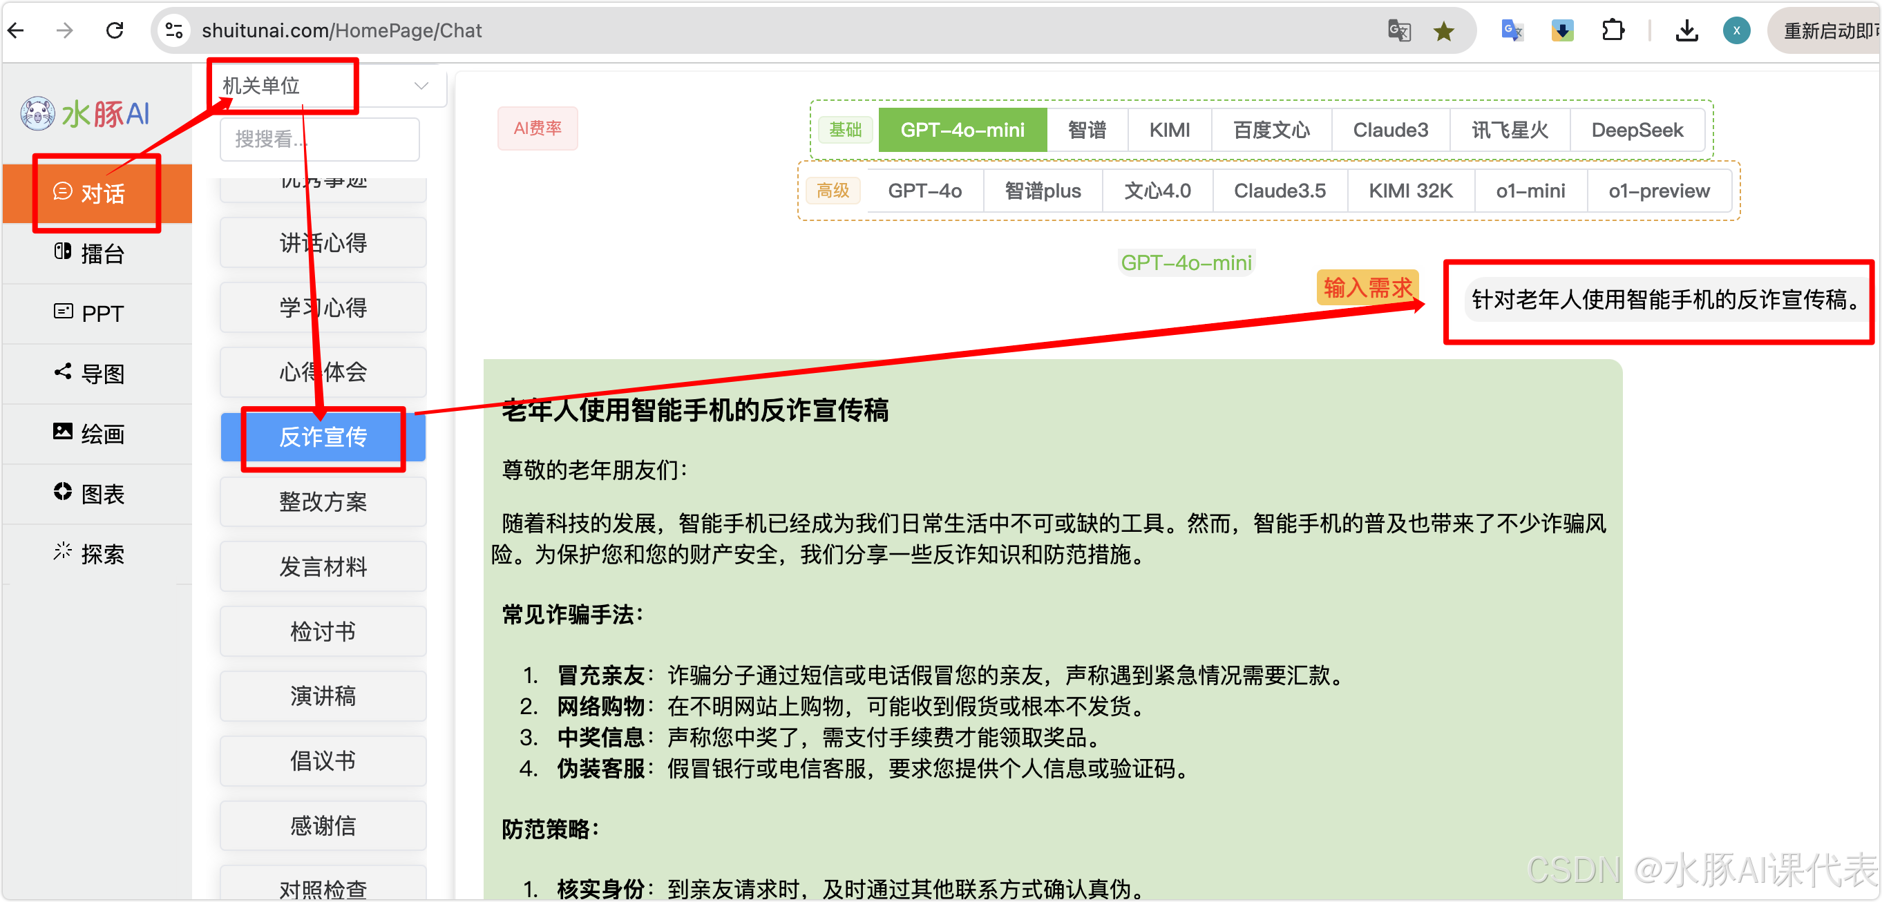Image resolution: width=1882 pixels, height=902 pixels.
Task: Open the Google Translate extension icon
Action: pyautogui.click(x=1511, y=30)
